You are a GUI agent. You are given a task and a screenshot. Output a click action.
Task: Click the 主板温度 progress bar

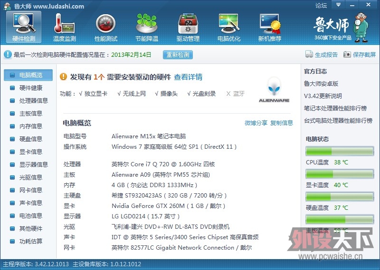tap(340, 219)
